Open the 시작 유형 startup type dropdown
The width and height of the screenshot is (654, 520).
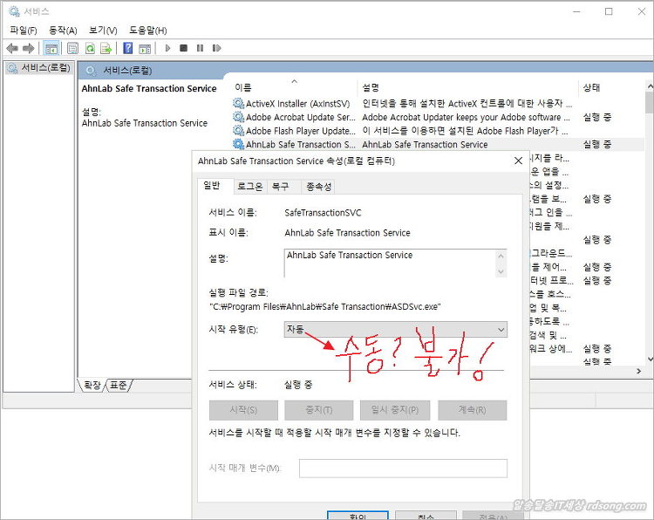pyautogui.click(x=396, y=329)
